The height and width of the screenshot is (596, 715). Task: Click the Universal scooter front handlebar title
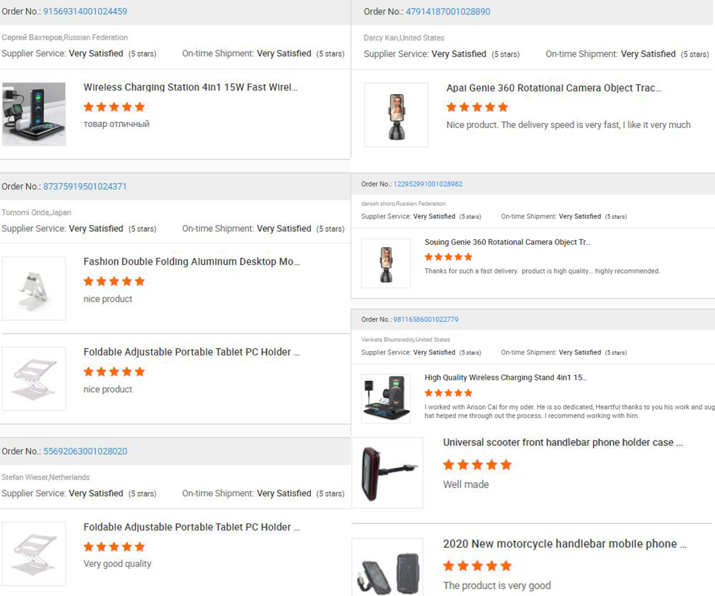pyautogui.click(x=563, y=443)
